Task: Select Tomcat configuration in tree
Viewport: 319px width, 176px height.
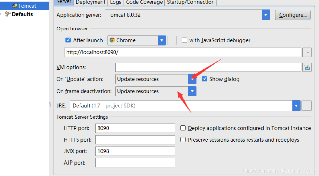Action: (x=27, y=6)
